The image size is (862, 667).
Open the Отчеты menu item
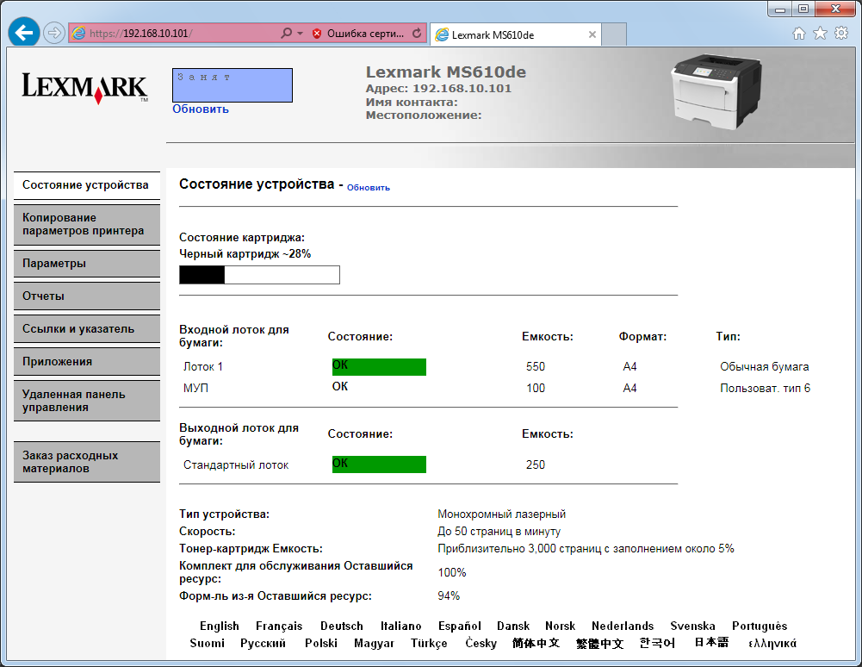[87, 296]
